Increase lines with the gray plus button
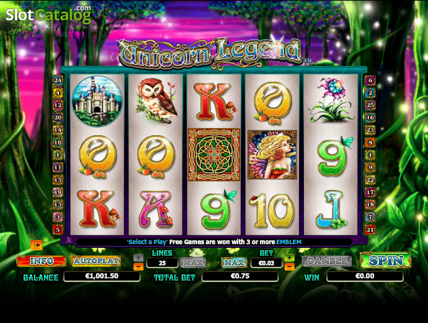428x323 pixels. (138, 257)
